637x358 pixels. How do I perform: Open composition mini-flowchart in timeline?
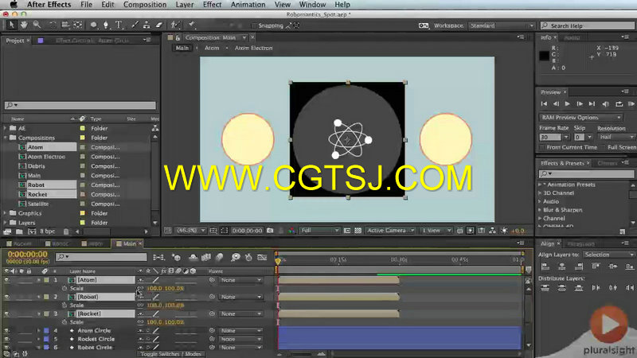tap(158, 257)
